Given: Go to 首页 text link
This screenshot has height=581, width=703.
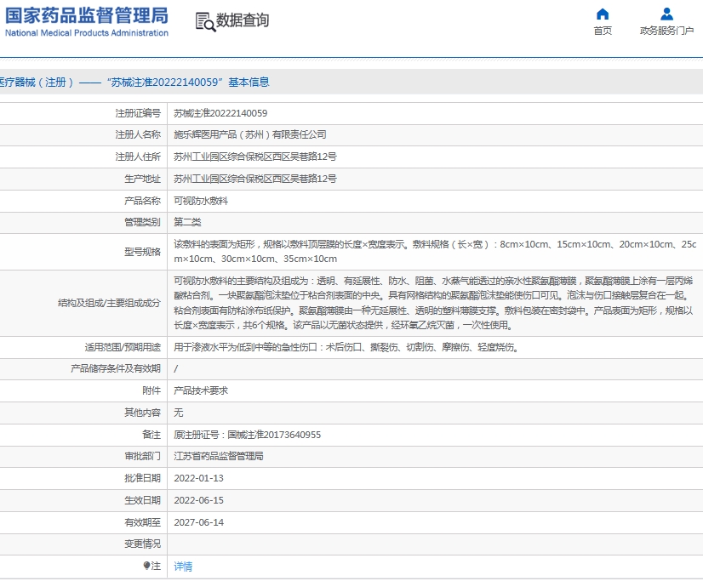Looking at the screenshot, I should pyautogui.click(x=603, y=31).
